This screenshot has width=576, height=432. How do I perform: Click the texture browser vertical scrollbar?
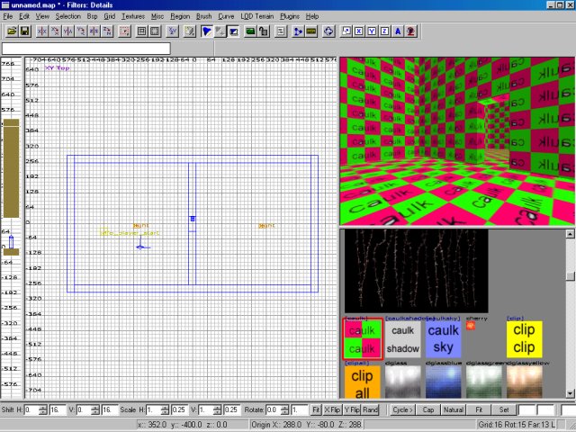pos(571,315)
